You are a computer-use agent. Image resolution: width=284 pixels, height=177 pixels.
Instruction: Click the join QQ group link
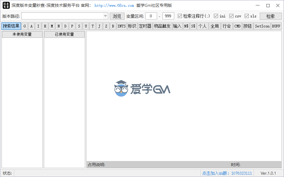[x=227, y=173]
